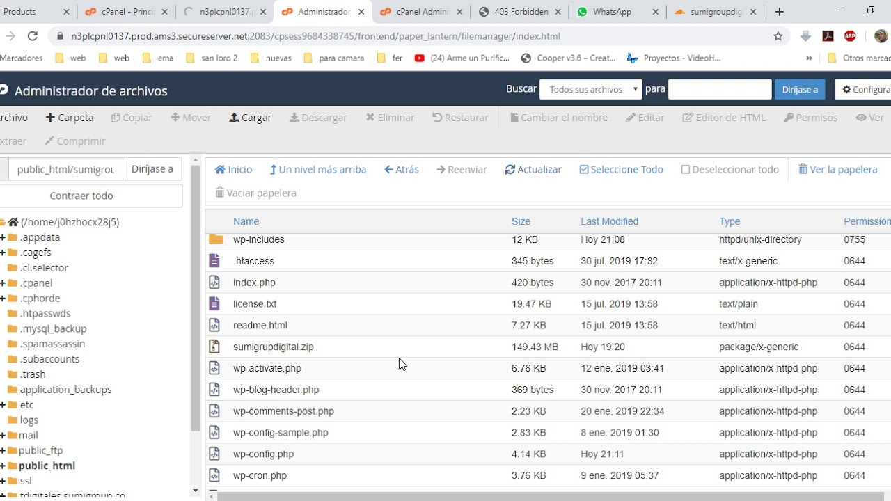The image size is (891, 501).
Task: Expand the public_ftp tree folder
Action: (3, 451)
